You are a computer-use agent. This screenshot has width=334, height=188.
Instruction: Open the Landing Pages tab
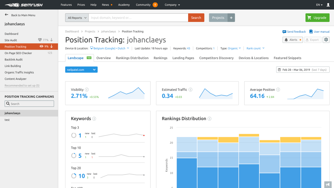point(183,58)
